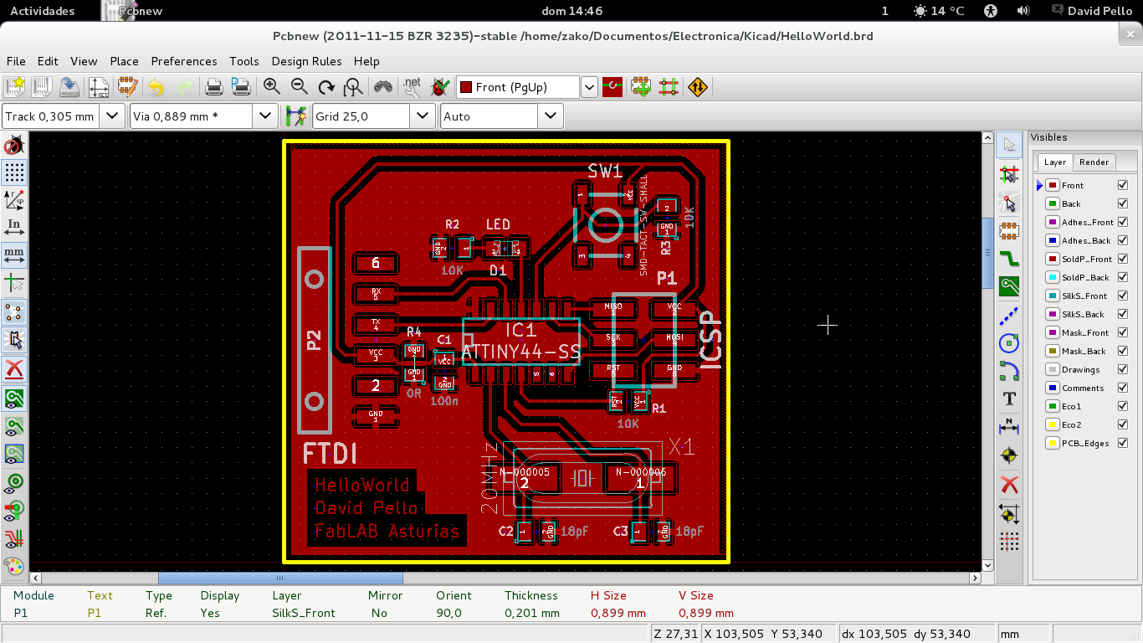Viewport: 1143px width, 643px height.
Task: Open the Place menu
Action: [124, 61]
